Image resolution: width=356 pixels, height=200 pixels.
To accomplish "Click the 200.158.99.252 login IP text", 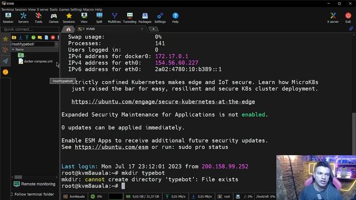I will (x=225, y=167).
